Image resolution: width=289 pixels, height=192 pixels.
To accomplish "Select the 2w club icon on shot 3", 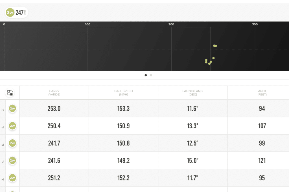I will pyautogui.click(x=12, y=178).
